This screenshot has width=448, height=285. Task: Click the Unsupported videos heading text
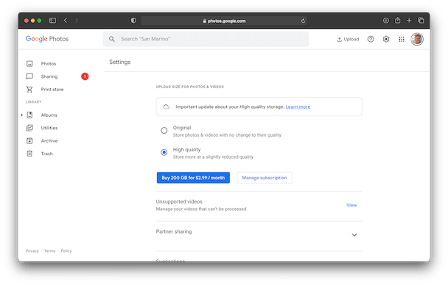(x=179, y=201)
